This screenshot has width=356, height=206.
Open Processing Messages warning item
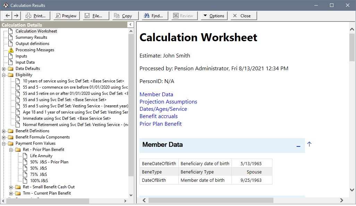click(x=35, y=50)
